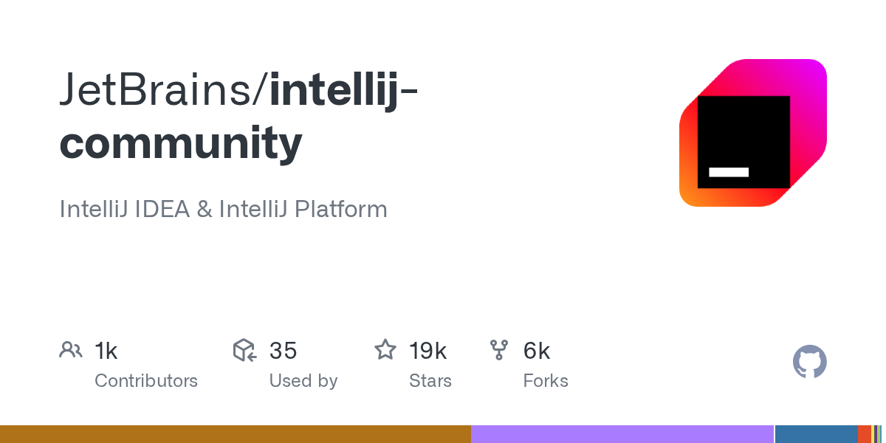
Task: Click the brown segment of the language bar
Action: (x=235, y=434)
